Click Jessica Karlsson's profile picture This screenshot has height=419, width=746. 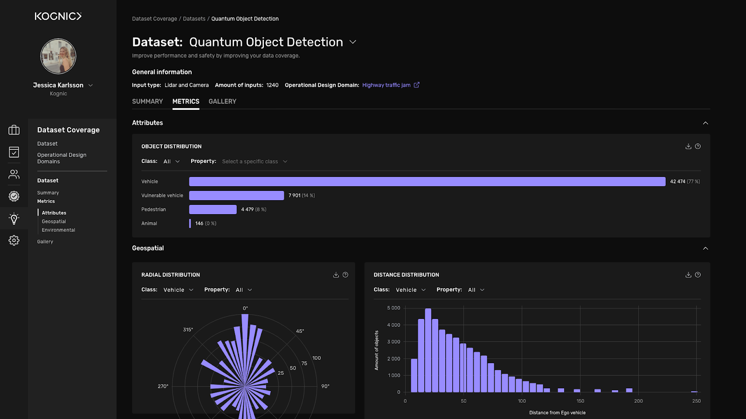coord(58,56)
